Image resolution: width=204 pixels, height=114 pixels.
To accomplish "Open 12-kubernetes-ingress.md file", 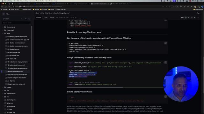I will coord(16,65).
